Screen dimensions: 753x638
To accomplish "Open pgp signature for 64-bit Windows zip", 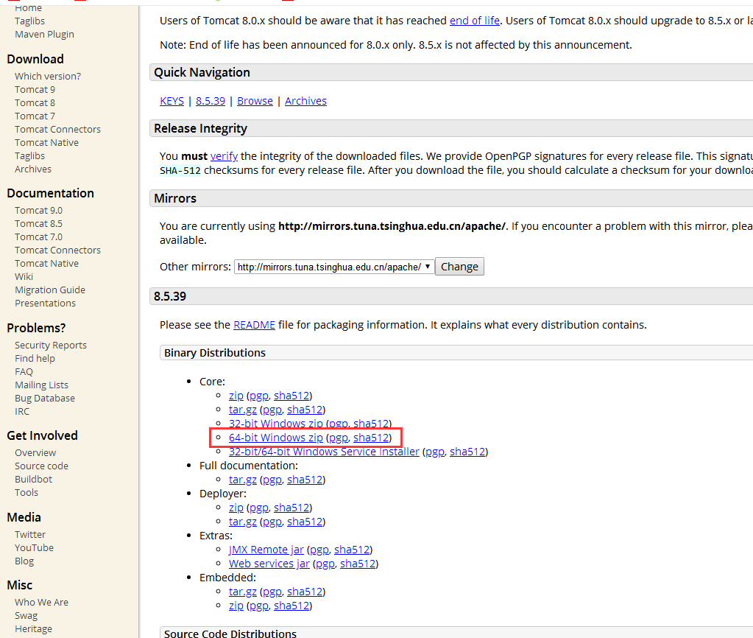I will point(339,438).
